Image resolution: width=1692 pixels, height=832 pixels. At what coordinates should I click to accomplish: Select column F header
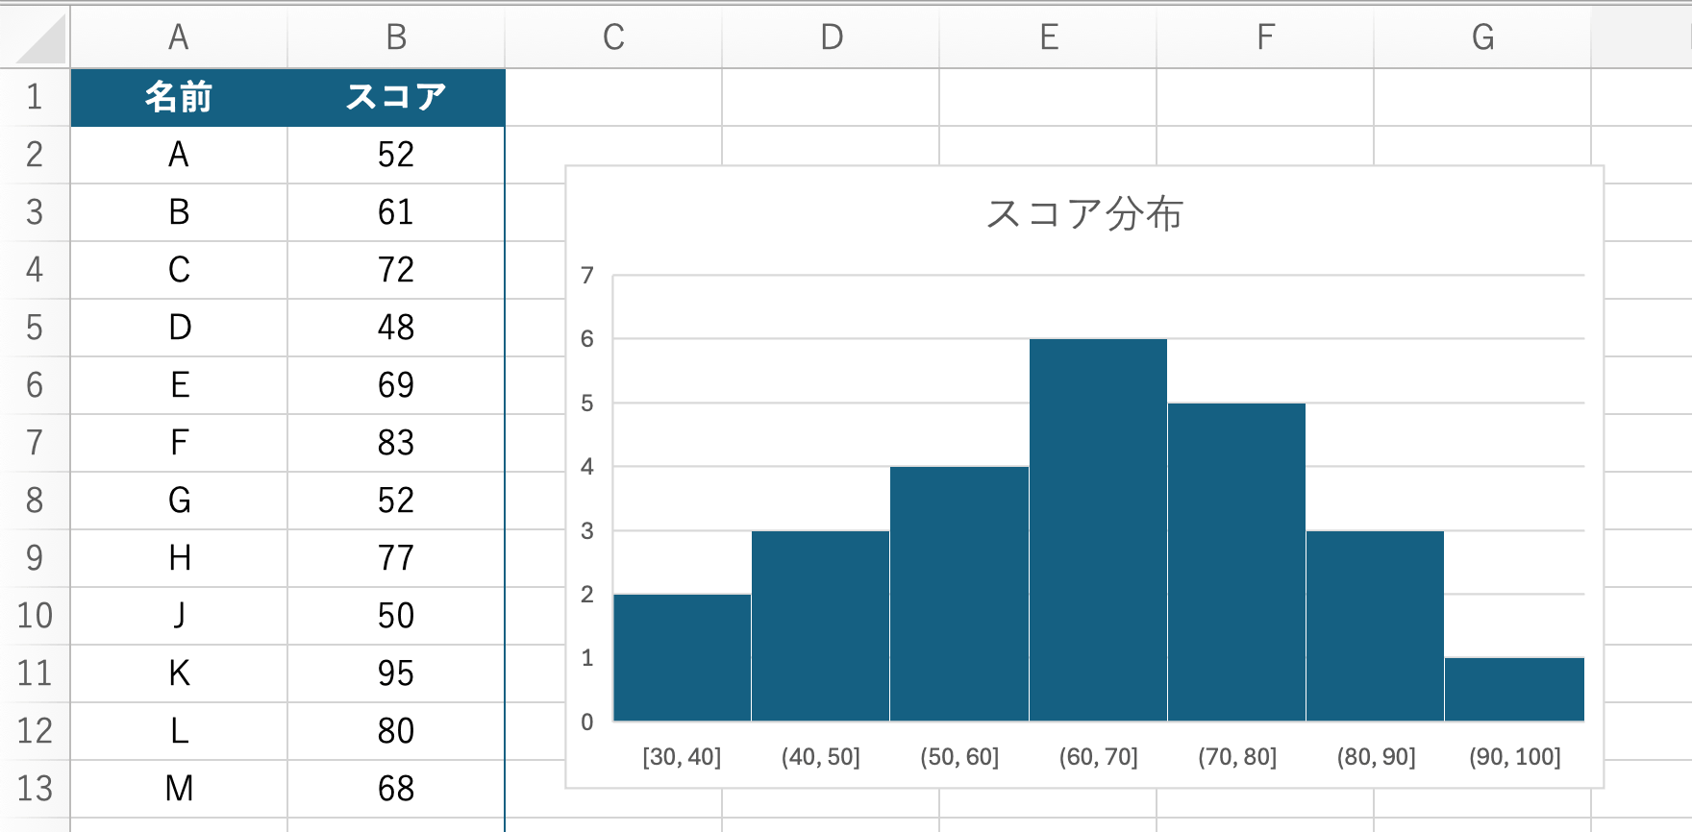(x=1265, y=37)
